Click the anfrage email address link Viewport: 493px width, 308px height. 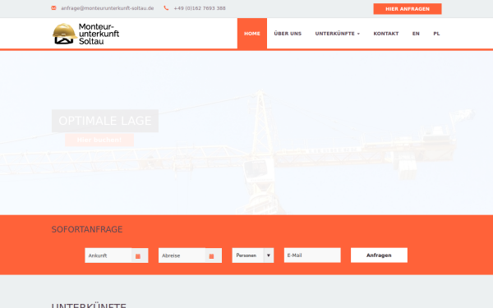[107, 8]
